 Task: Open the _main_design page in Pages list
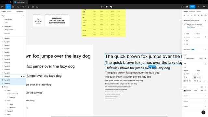(8, 19)
